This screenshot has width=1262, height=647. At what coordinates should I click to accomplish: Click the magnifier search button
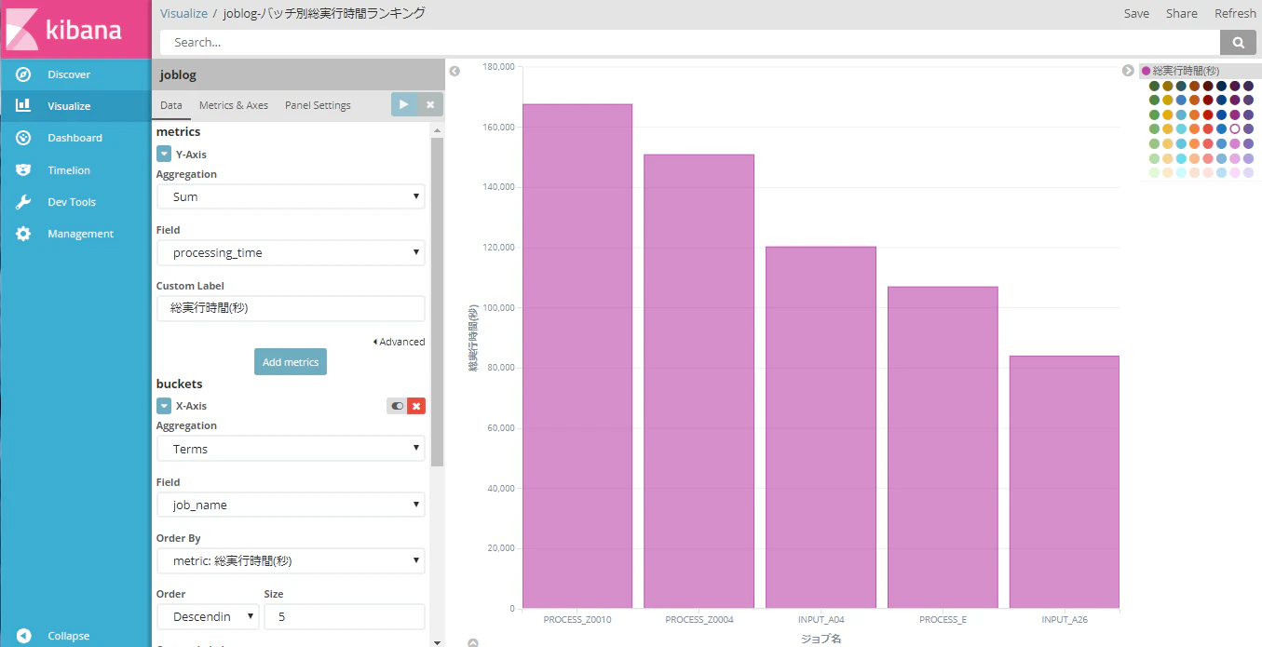tap(1238, 42)
